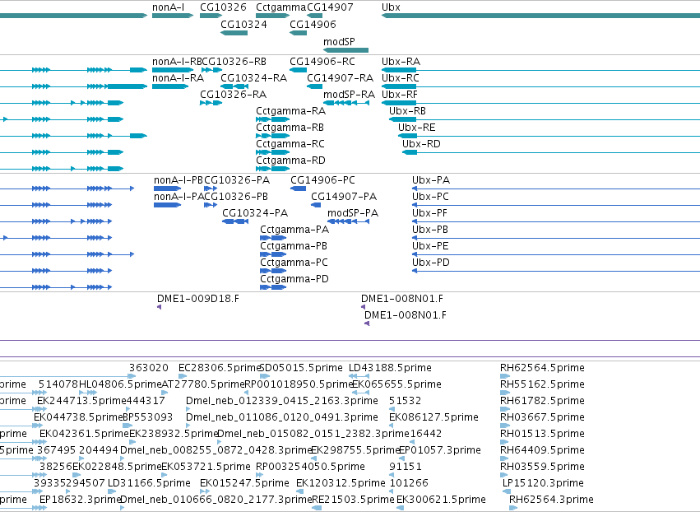700x512 pixels.
Task: Click the CG14907-RA transcript label
Action: click(340, 77)
